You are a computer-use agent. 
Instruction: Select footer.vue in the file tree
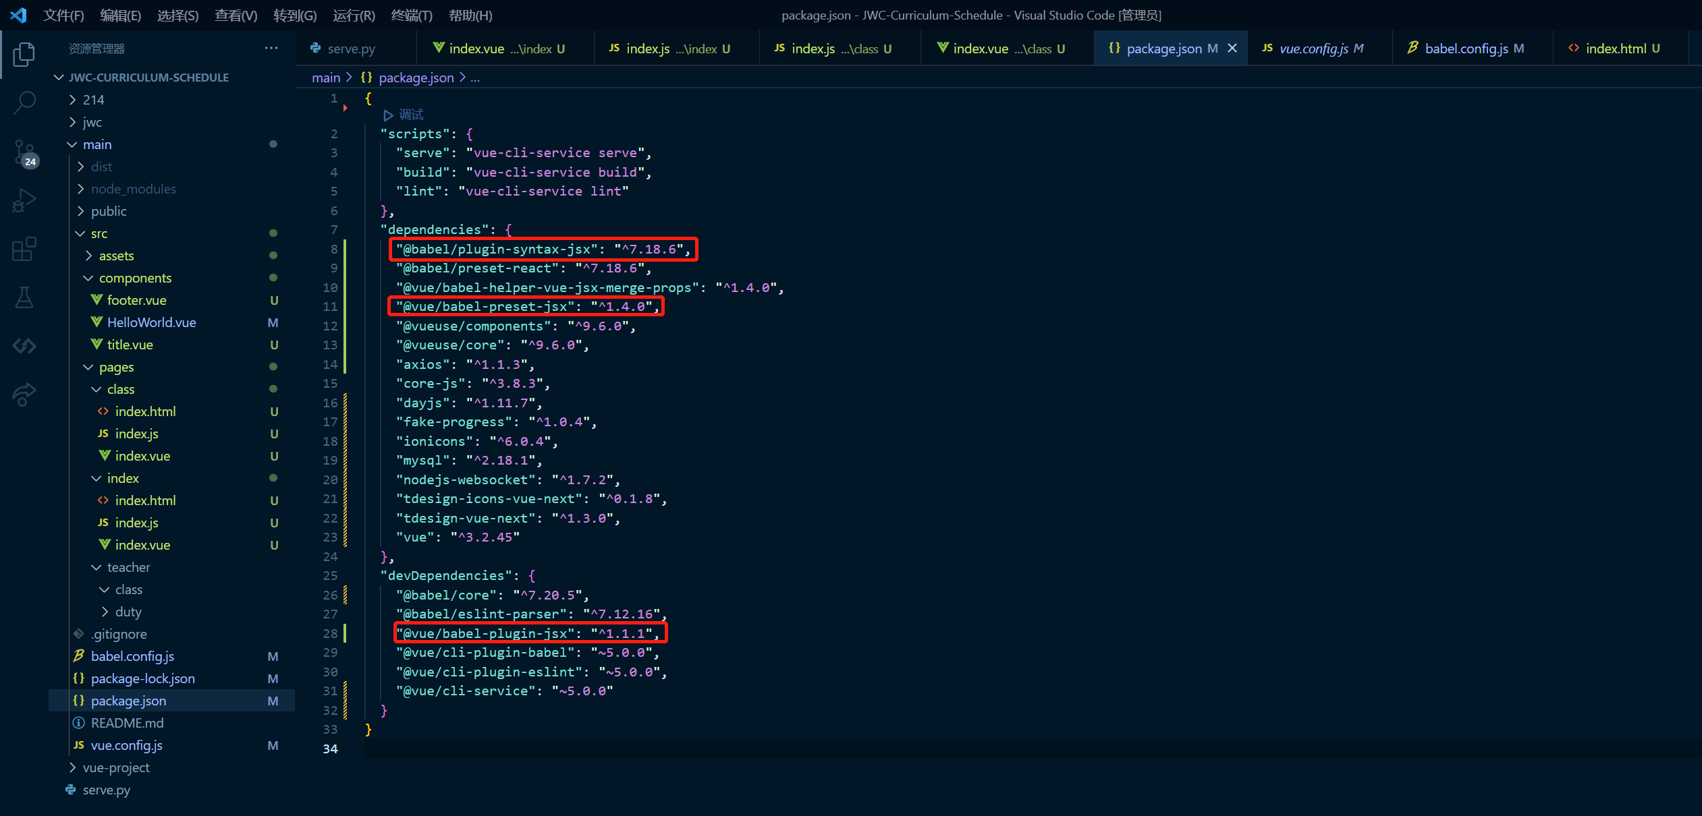[x=137, y=300]
